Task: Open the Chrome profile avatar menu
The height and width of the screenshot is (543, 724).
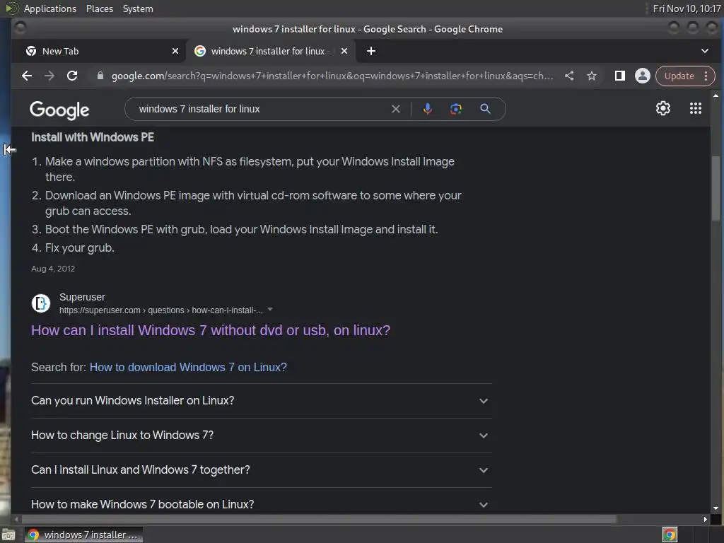Action: tap(642, 76)
